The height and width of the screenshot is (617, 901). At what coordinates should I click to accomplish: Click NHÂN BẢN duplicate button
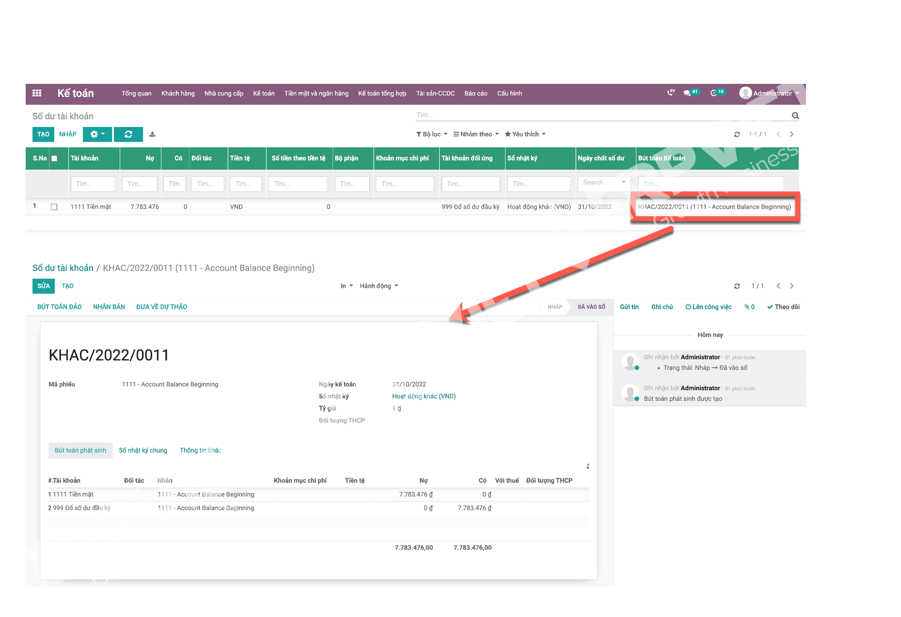(109, 307)
